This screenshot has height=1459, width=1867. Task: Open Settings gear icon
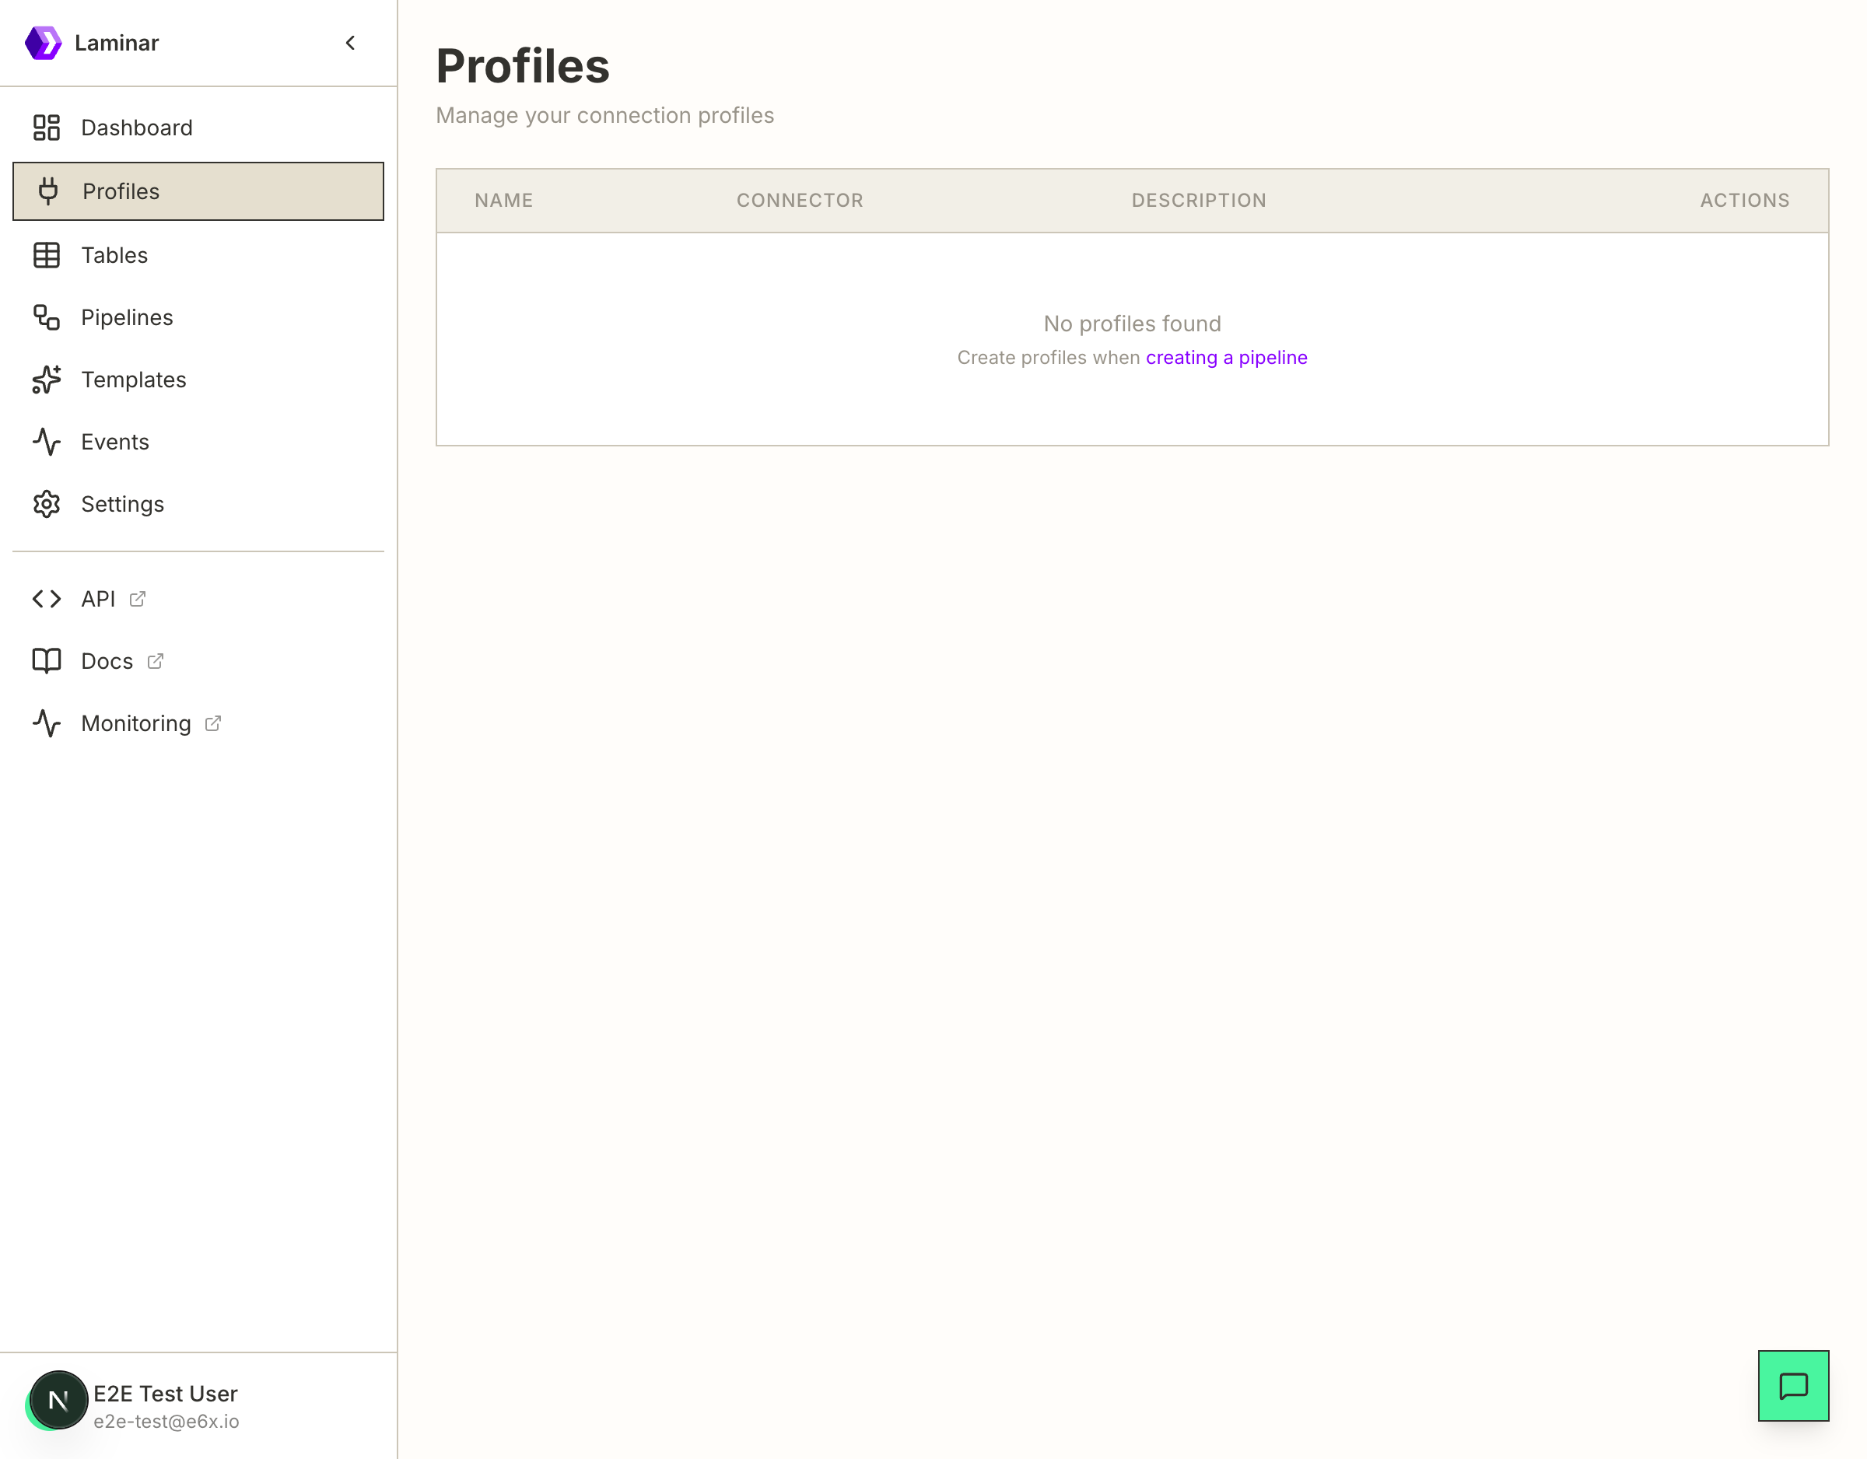46,504
